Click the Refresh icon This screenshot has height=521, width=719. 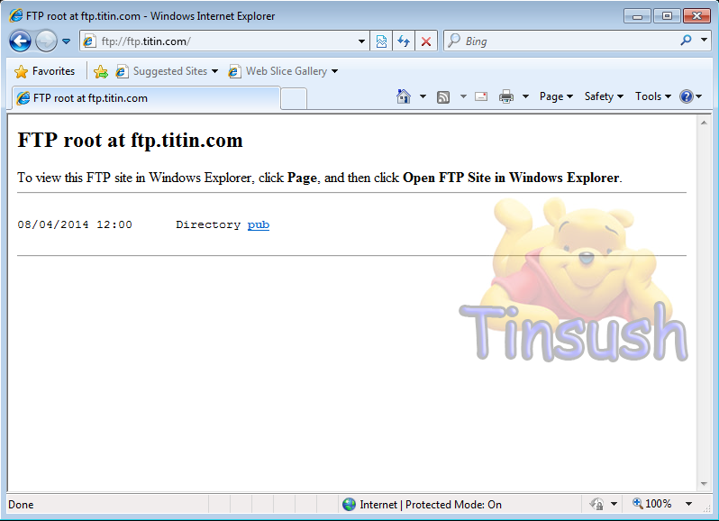(x=404, y=41)
